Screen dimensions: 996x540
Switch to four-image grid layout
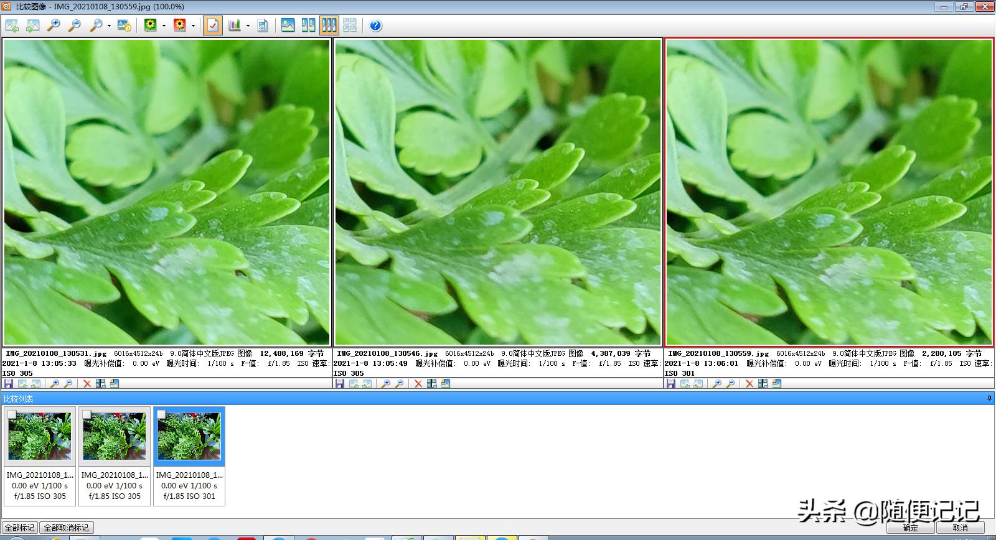point(350,26)
